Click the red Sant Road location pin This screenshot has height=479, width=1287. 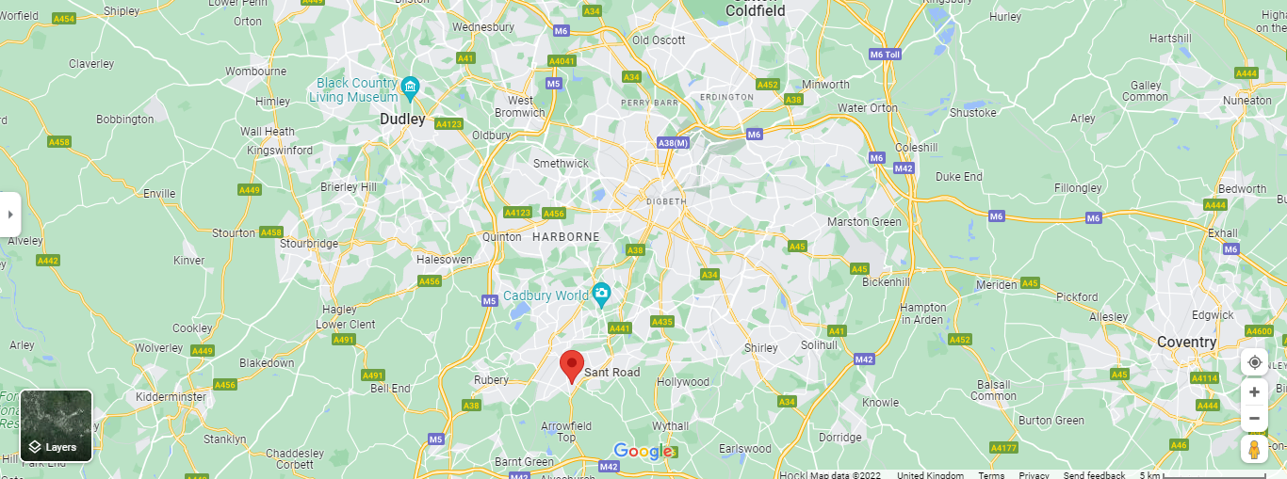[x=572, y=366]
